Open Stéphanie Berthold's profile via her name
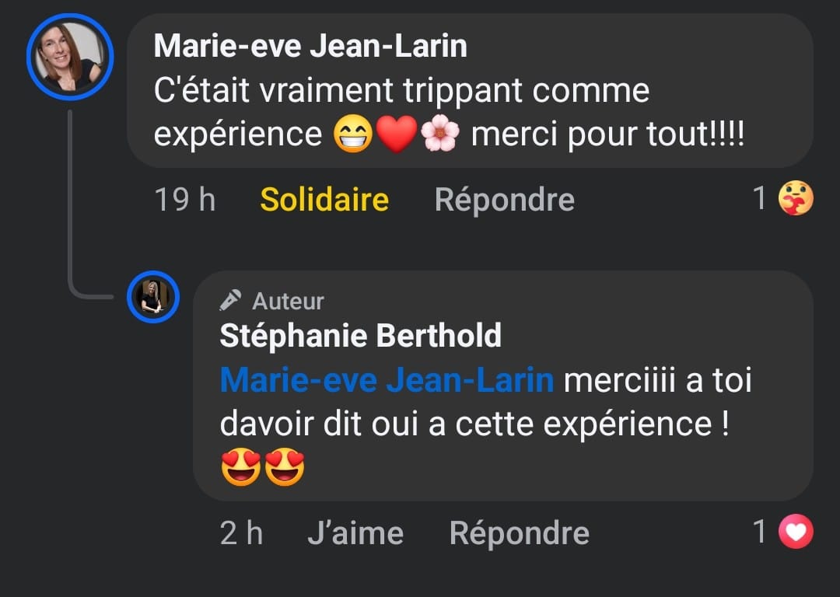The image size is (840, 597). pyautogui.click(x=360, y=336)
